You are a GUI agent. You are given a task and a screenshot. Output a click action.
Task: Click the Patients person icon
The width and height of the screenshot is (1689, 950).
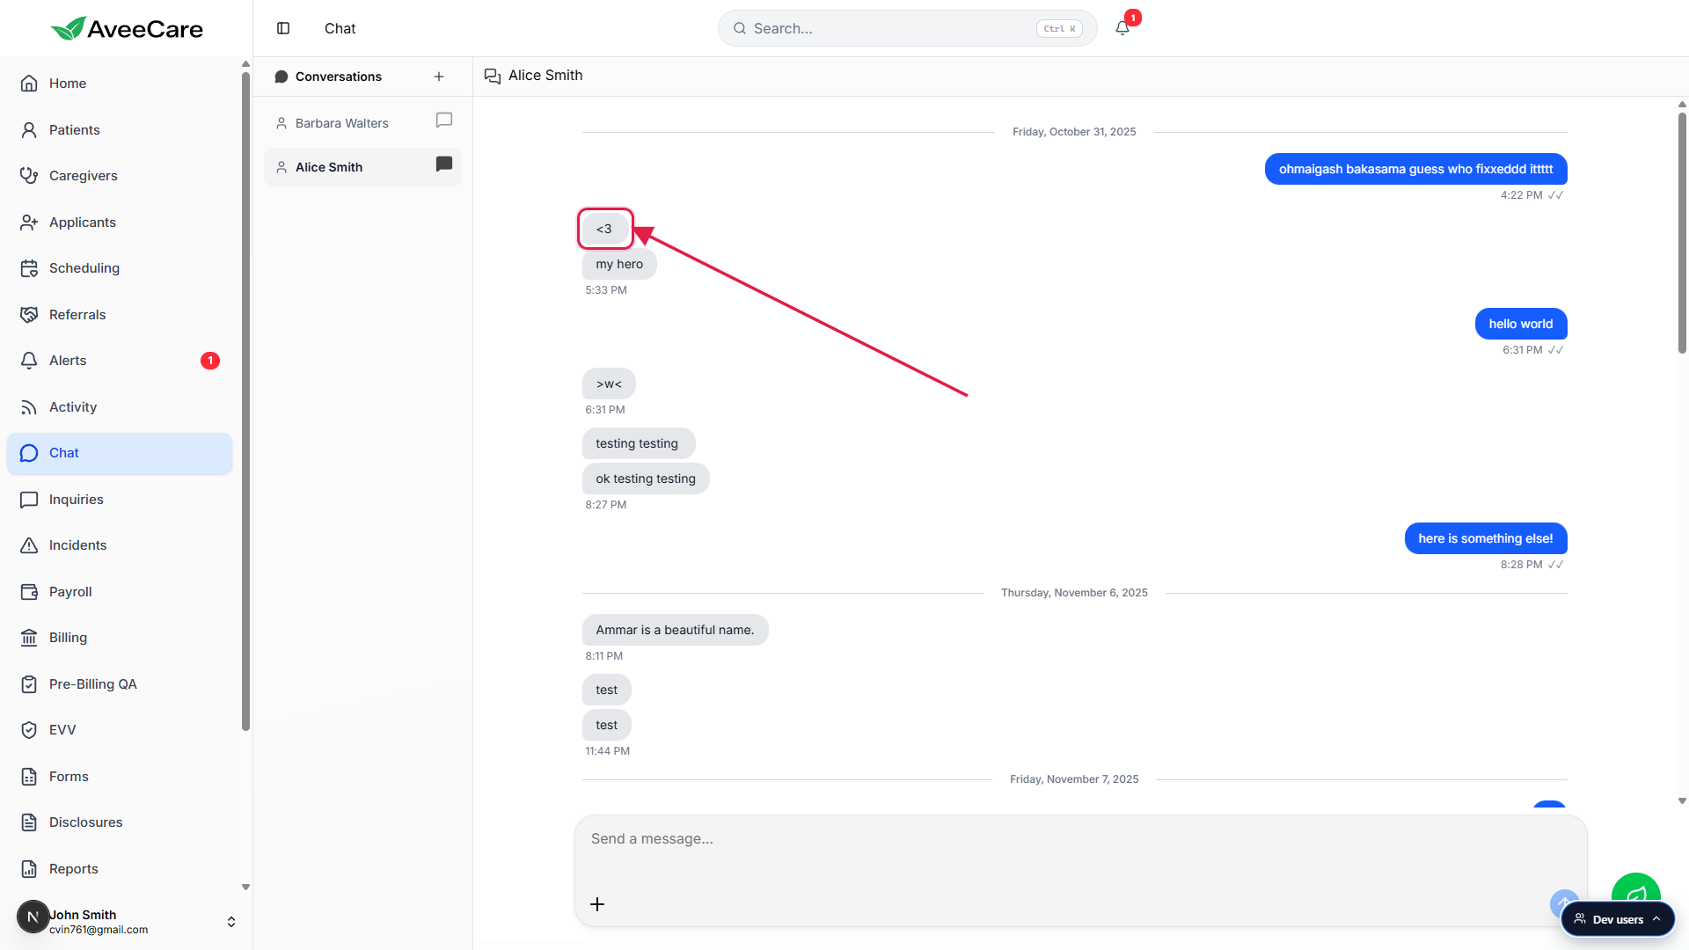(x=29, y=130)
